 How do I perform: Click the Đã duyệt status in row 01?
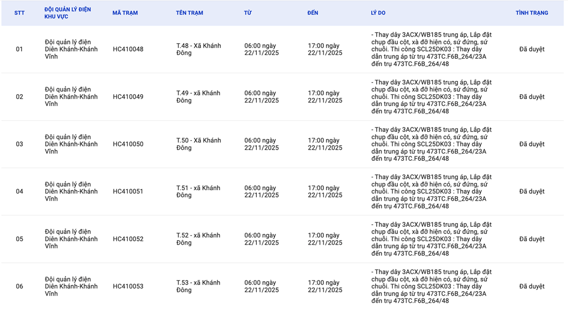[x=531, y=49]
